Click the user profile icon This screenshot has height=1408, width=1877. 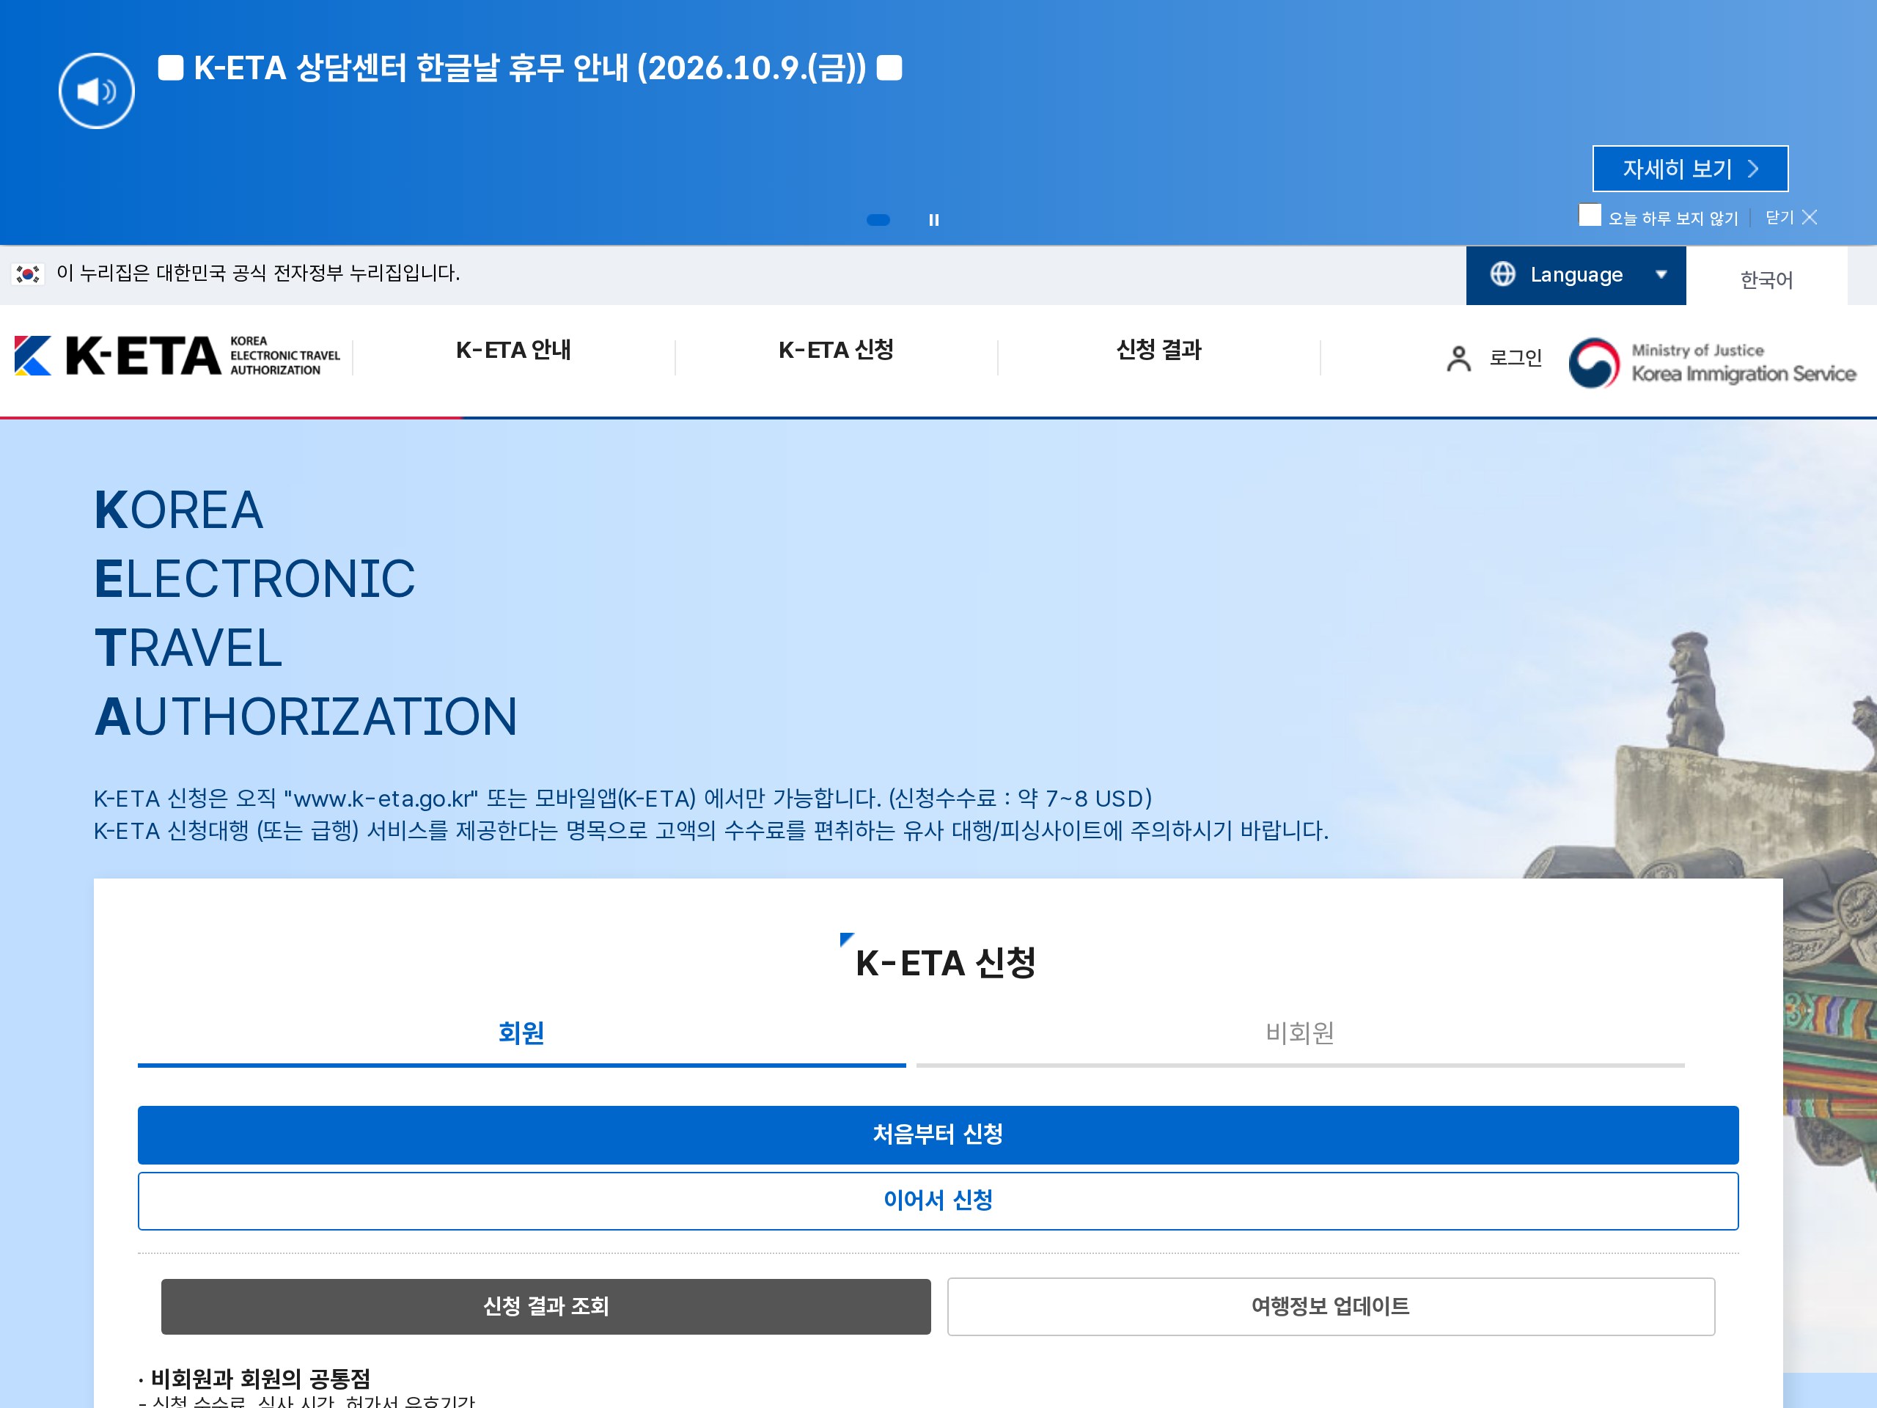coord(1458,358)
